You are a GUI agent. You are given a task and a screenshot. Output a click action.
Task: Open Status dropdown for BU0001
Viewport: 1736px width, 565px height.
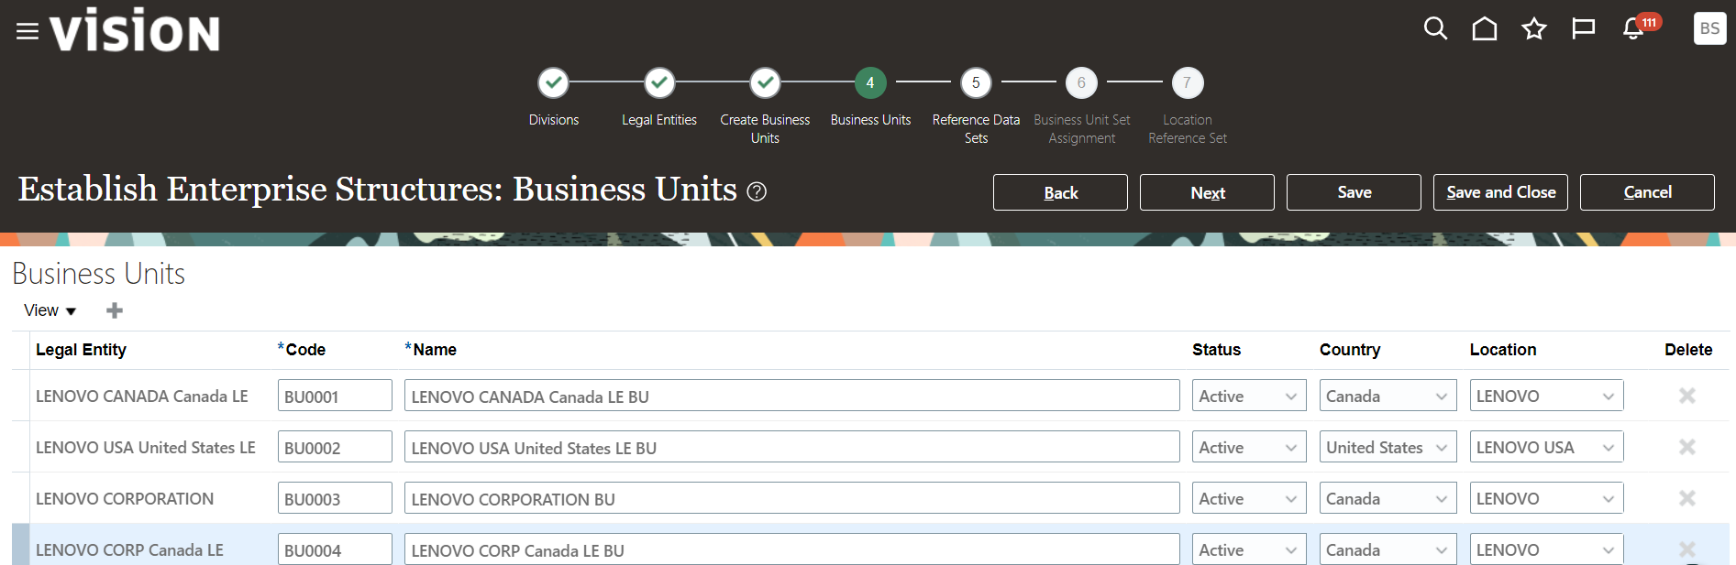(1249, 396)
